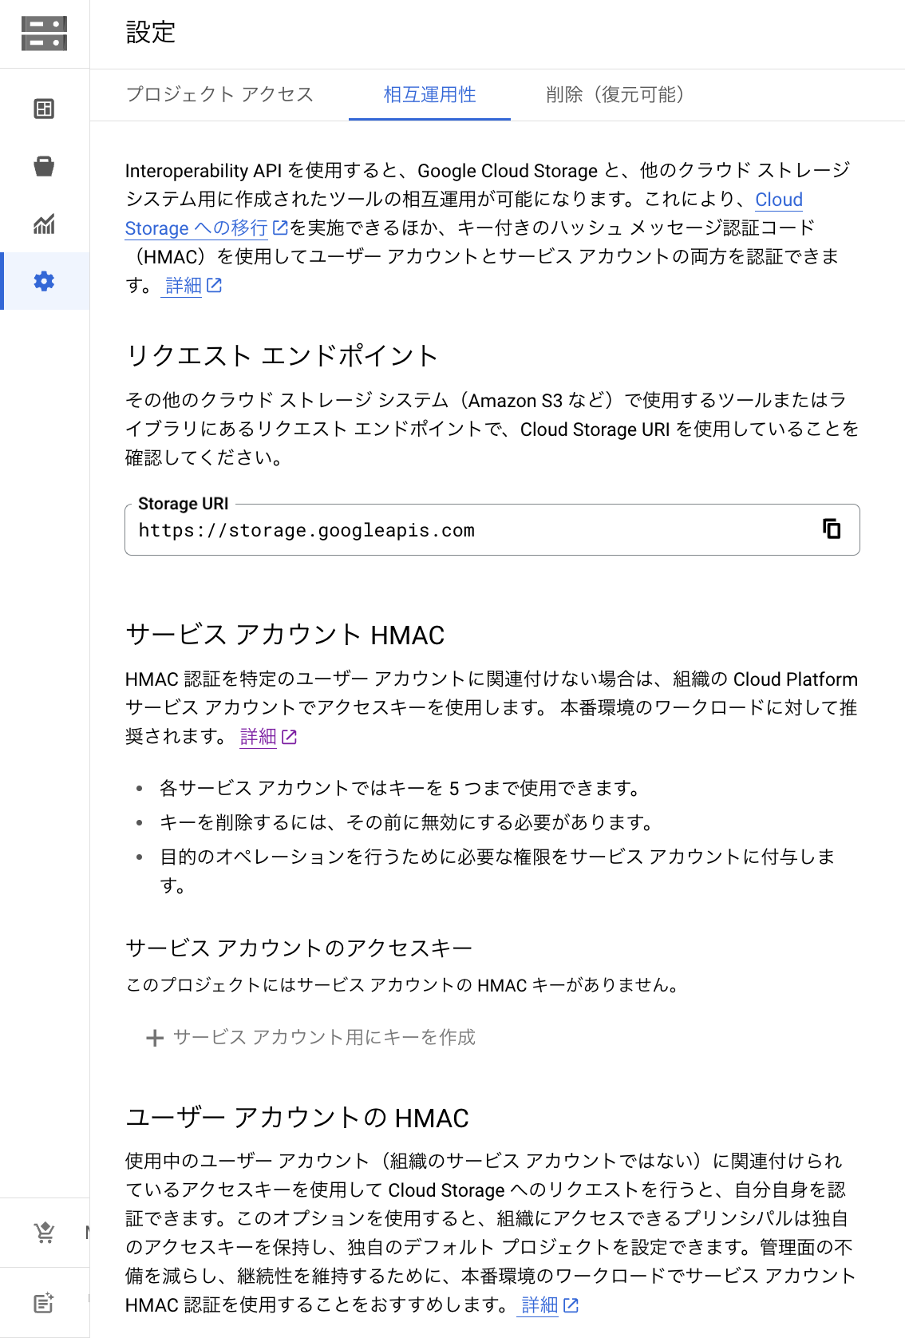Open the Buckets icon in sidebar
Viewport: 905px width, 1338px height.
click(x=44, y=166)
